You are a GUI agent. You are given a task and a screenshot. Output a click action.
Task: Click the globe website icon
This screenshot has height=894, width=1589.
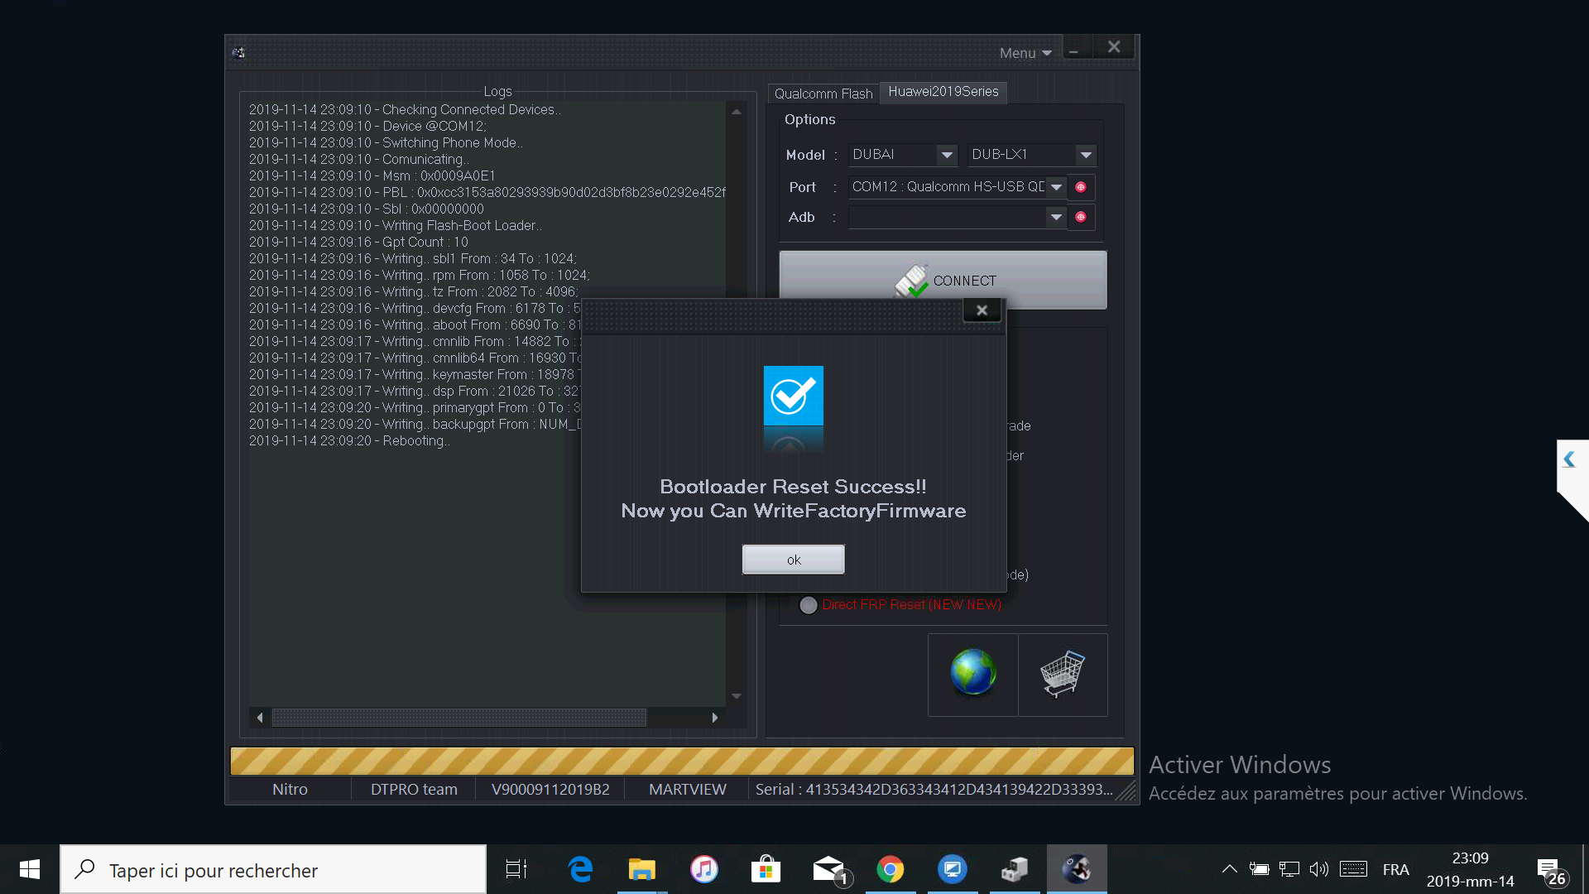(x=973, y=674)
